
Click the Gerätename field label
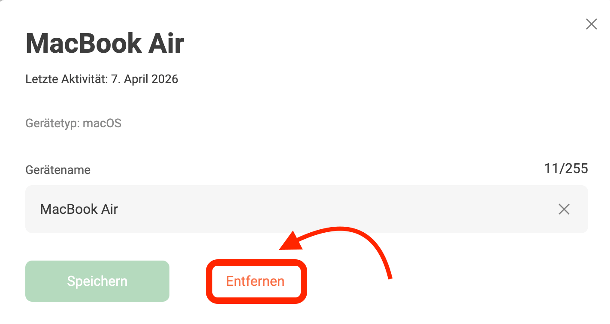(x=58, y=170)
